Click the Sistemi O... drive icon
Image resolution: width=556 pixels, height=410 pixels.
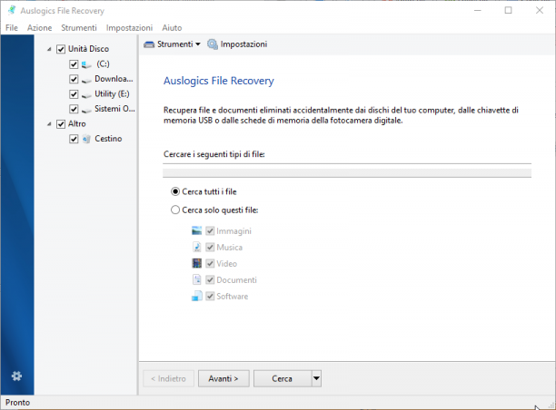pyautogui.click(x=86, y=110)
